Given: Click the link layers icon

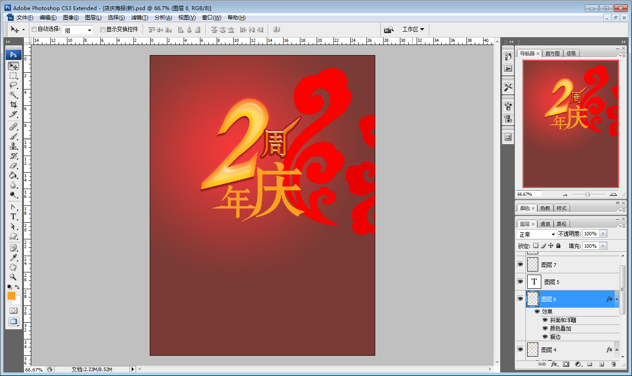Looking at the screenshot, I should [542, 364].
